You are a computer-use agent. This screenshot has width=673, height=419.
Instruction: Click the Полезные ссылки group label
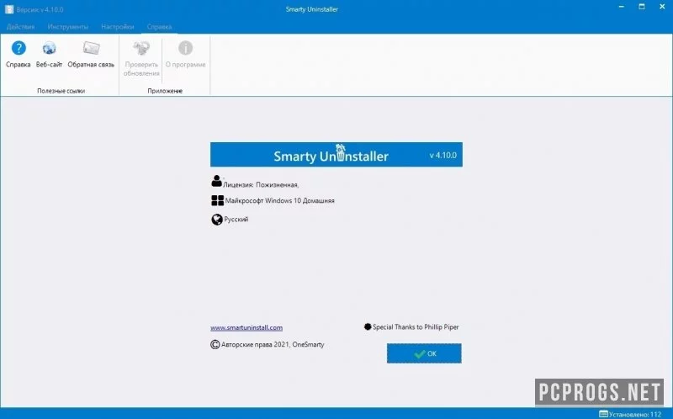(x=61, y=91)
